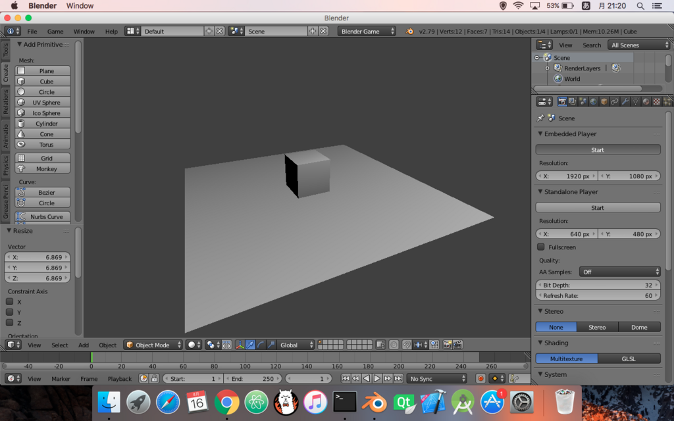Select Multitexture shading
The height and width of the screenshot is (421, 674).
pyautogui.click(x=567, y=359)
